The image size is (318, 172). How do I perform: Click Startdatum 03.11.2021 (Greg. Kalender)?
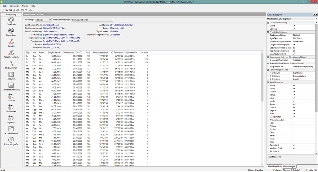122,25
